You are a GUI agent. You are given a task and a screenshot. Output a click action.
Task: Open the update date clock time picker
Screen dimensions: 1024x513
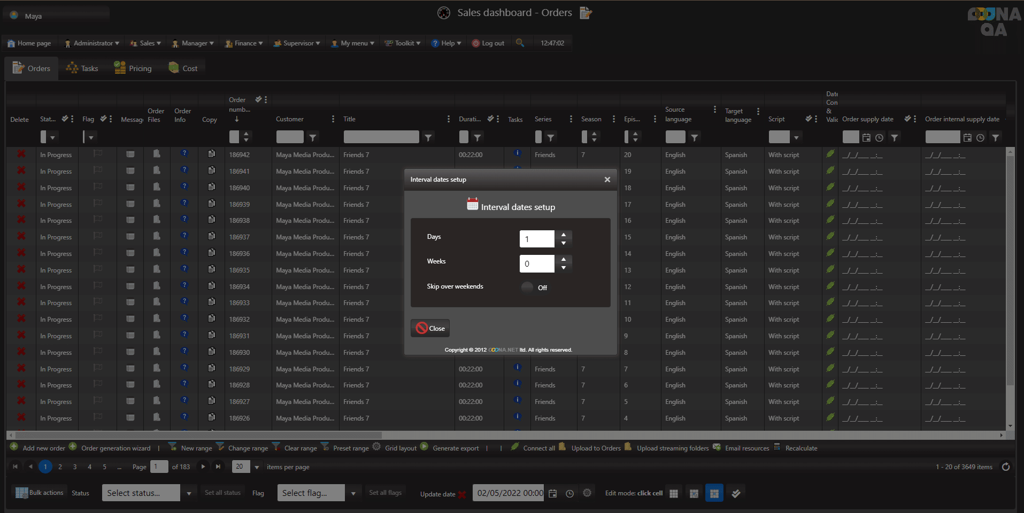coord(569,493)
